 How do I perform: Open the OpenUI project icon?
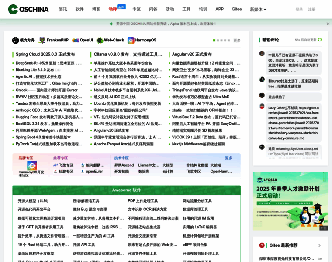[x=76, y=40]
